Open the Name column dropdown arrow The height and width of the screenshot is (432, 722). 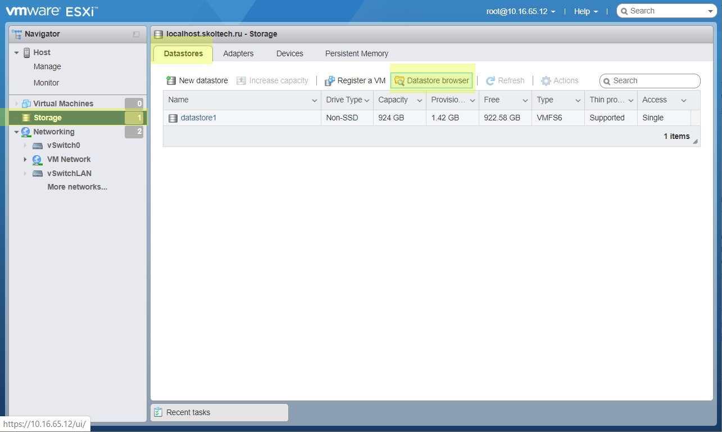[315, 100]
